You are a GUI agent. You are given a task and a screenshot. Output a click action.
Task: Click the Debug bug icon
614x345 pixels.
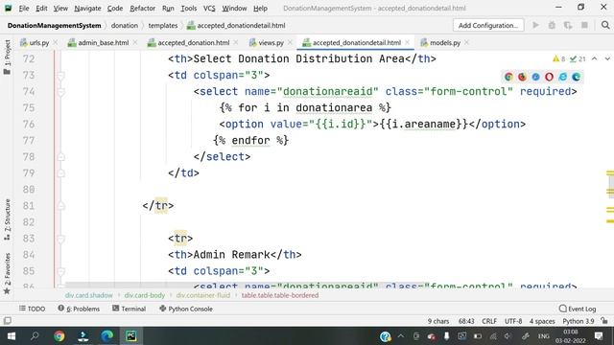(552, 25)
